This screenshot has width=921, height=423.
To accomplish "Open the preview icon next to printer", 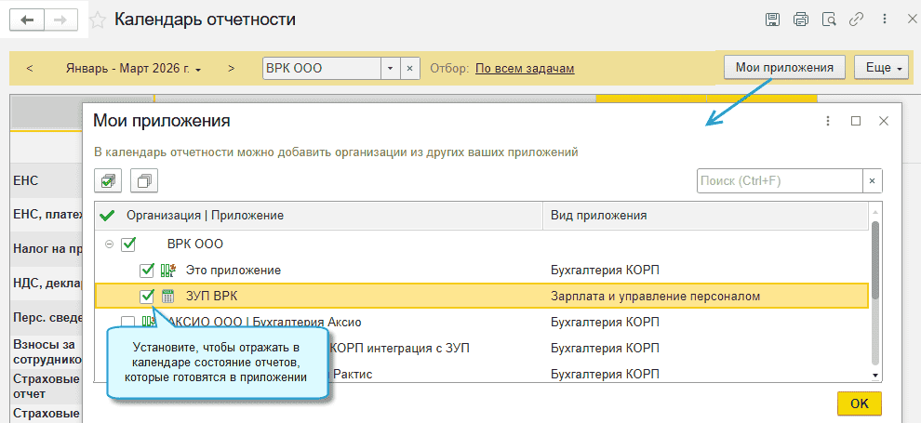I will tap(828, 19).
